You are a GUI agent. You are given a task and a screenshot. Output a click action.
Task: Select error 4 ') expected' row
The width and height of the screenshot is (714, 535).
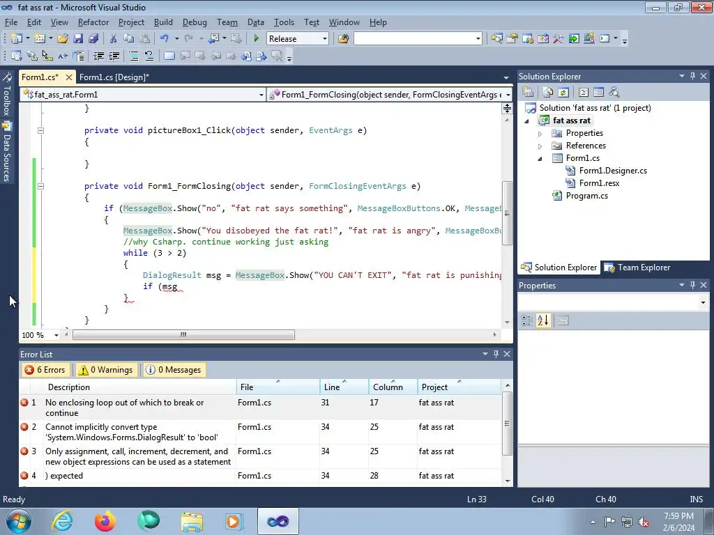[x=260, y=476]
